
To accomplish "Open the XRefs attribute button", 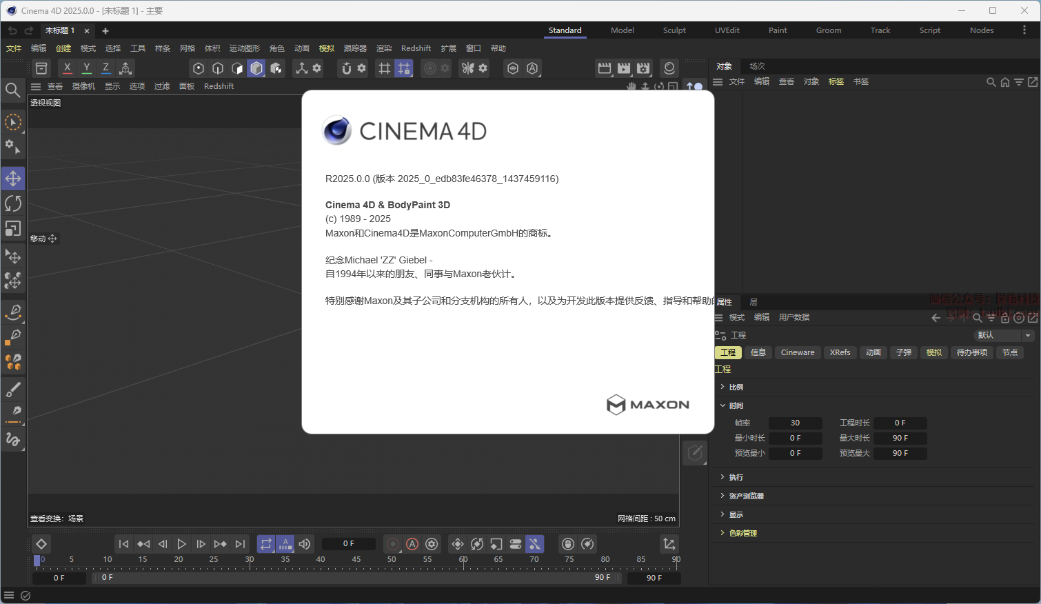I will (x=840, y=352).
